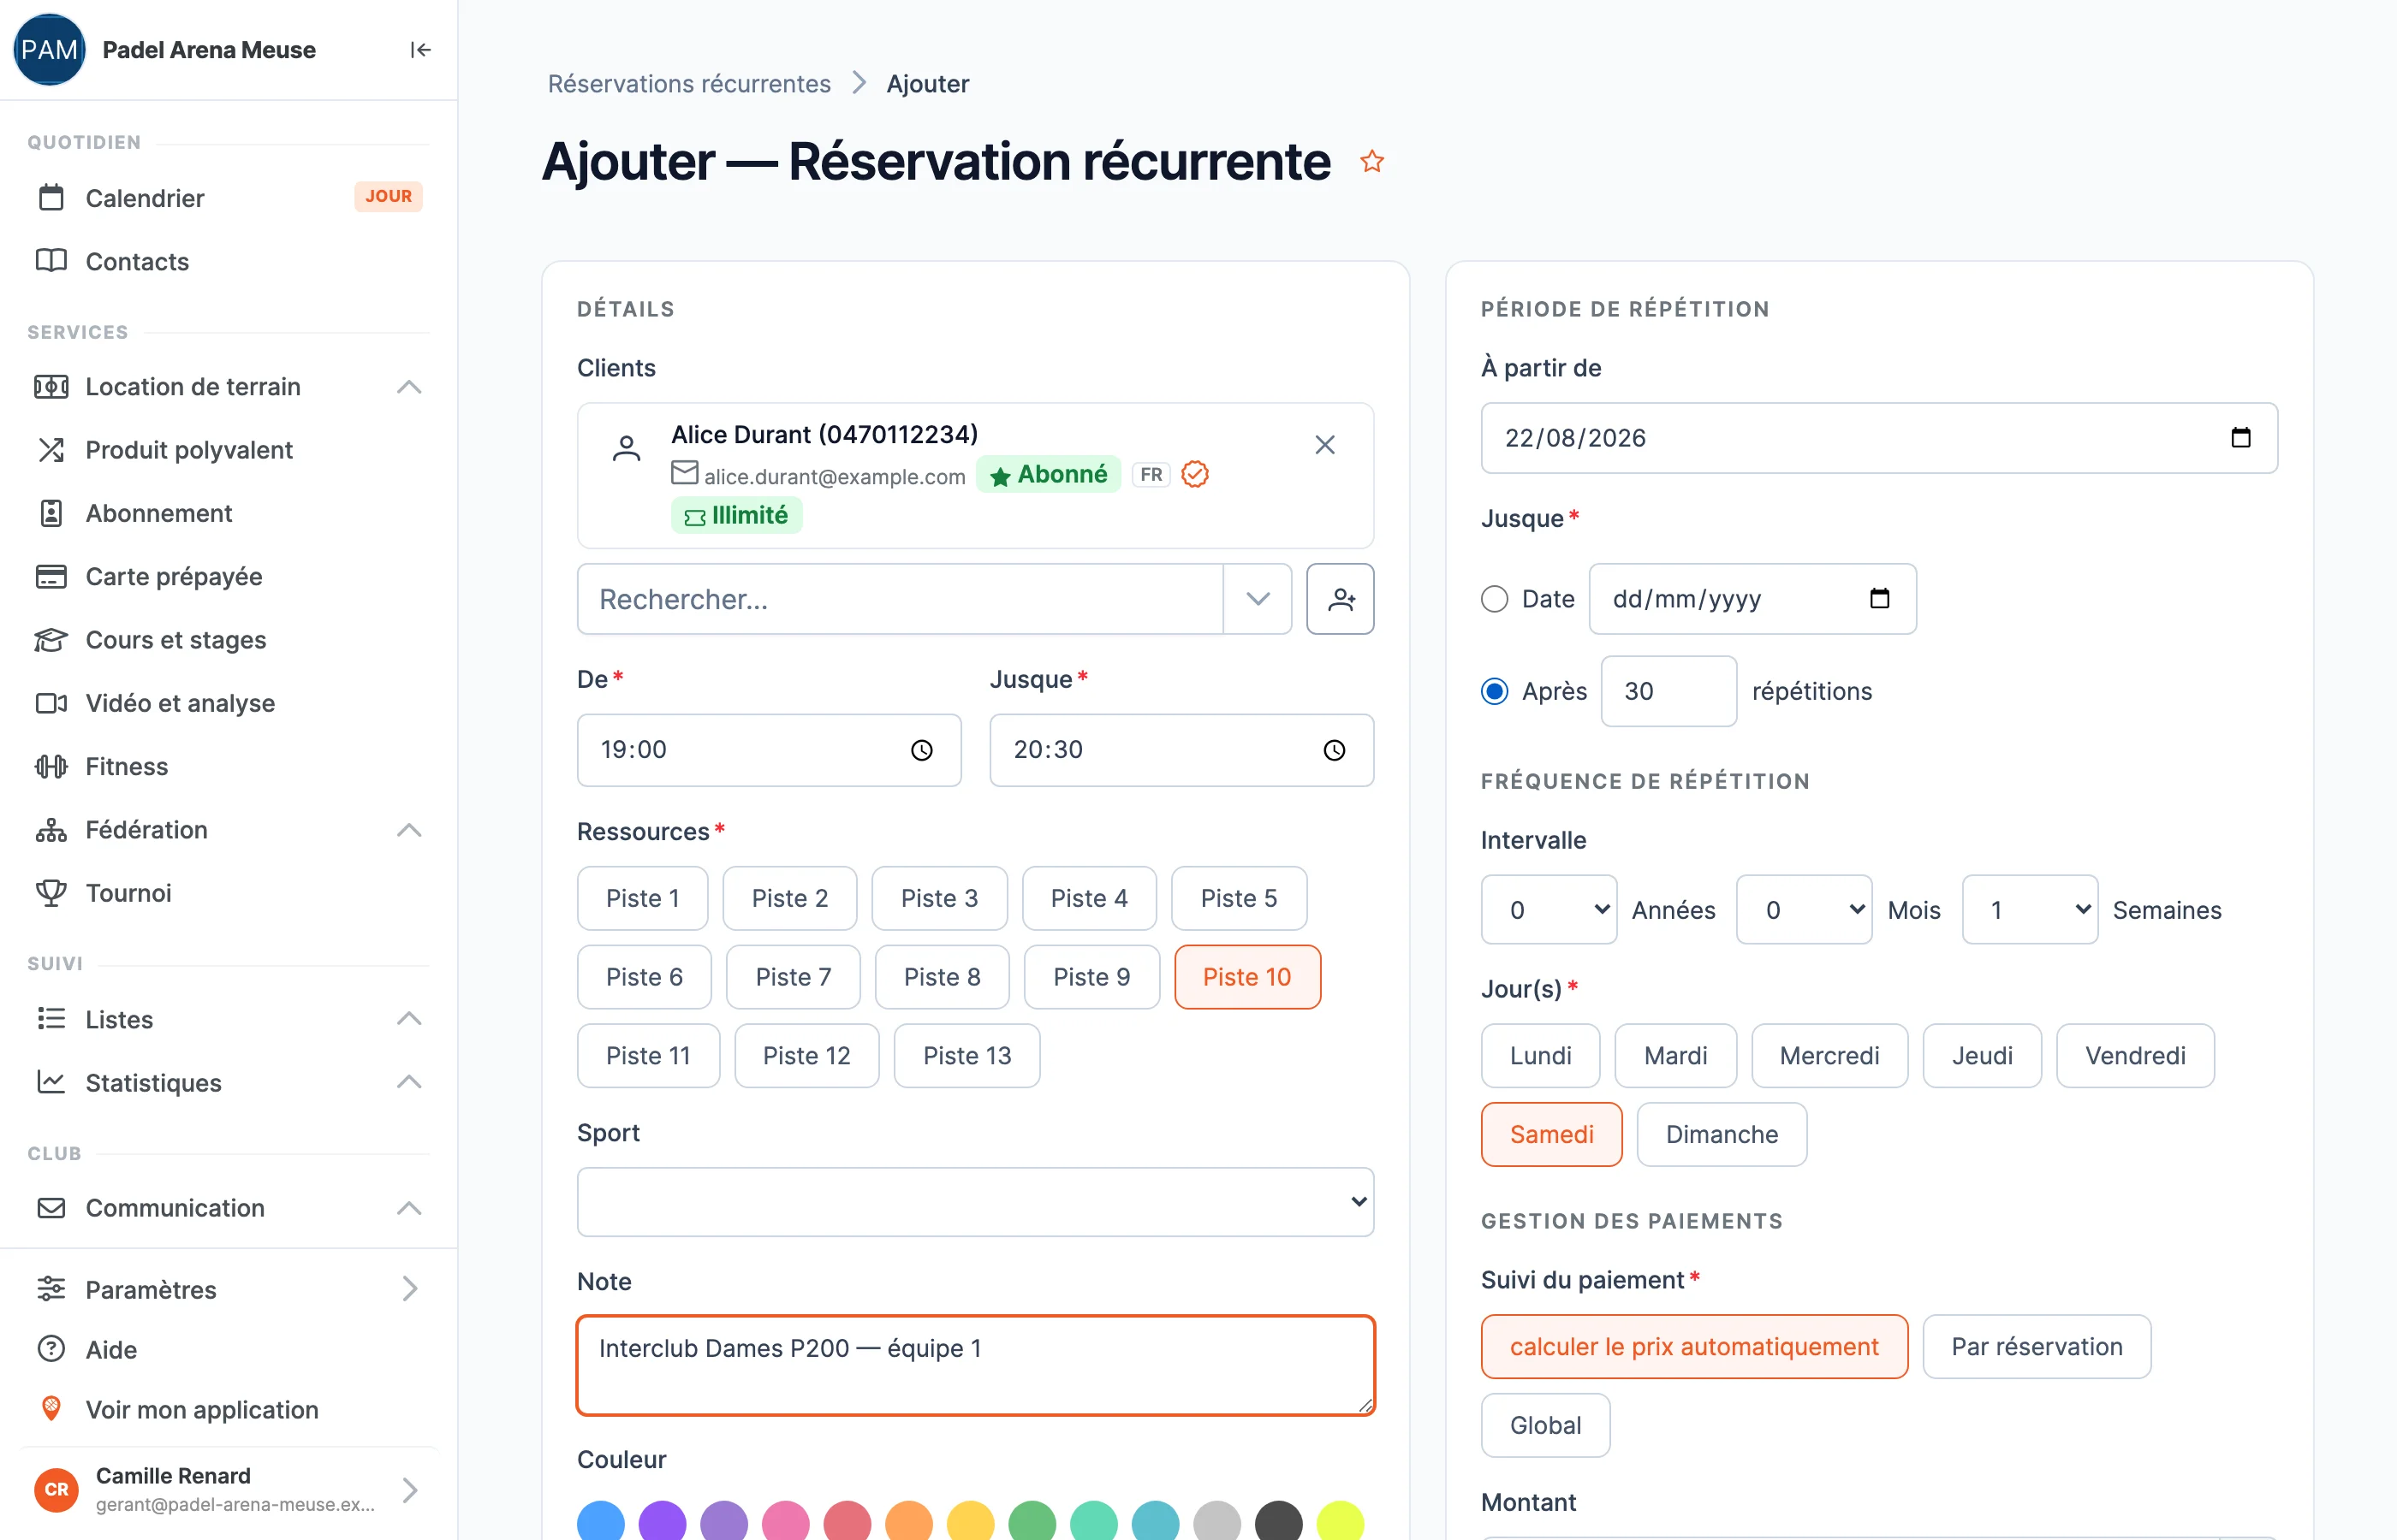
Task: Click the Note text area
Action: point(975,1366)
